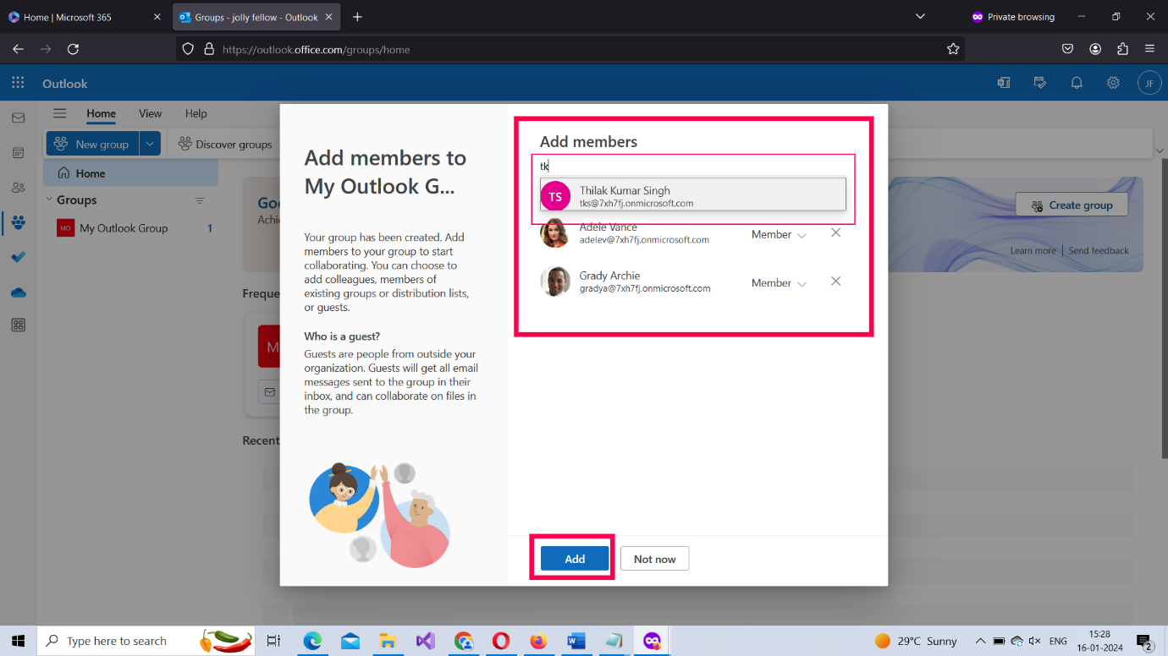Toggle the hamburger navigation pane button
The width and height of the screenshot is (1168, 656).
pos(59,113)
